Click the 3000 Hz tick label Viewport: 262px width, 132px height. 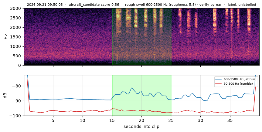(x=16, y=8)
